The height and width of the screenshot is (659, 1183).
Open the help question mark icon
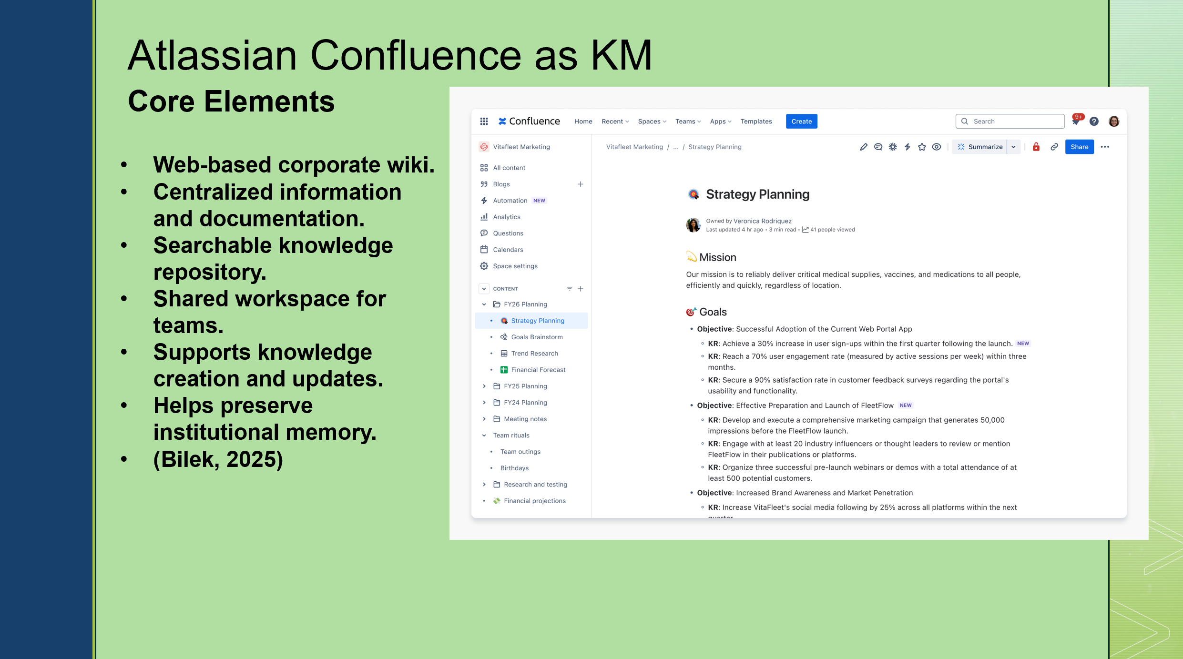[1094, 122]
